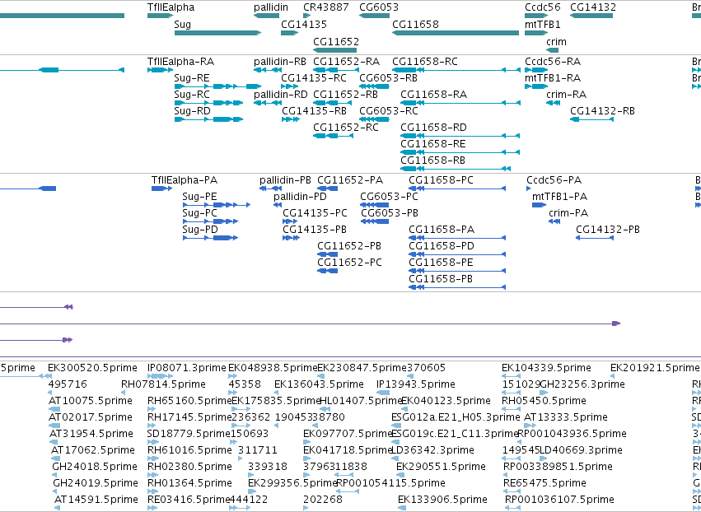The width and height of the screenshot is (701, 512).
Task: Click the CG14132 gene label
Action: pyautogui.click(x=593, y=7)
